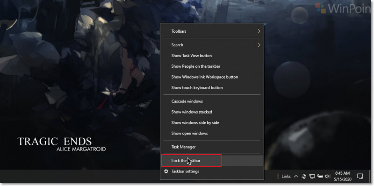
Task: Choose Show open windows
Action: coord(212,133)
